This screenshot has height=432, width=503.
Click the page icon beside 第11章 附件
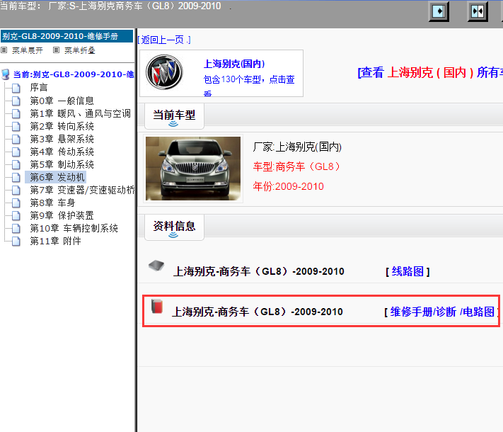[x=16, y=241]
